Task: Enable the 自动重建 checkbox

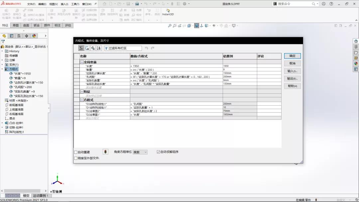Action: (x=76, y=152)
